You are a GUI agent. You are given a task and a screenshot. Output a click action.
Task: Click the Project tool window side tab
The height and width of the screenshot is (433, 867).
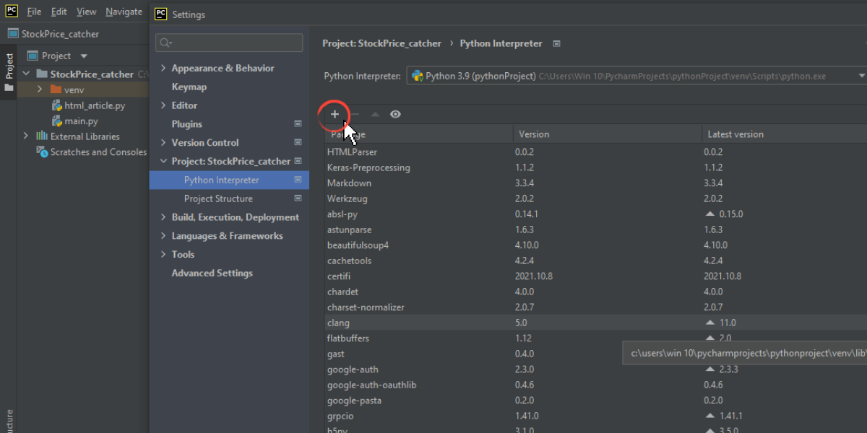(x=9, y=72)
